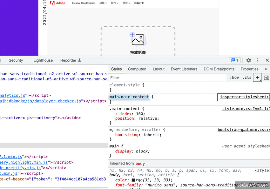This screenshot has width=270, height=189.
Task: Click the box-sizing value inherit
Action: point(151,135)
